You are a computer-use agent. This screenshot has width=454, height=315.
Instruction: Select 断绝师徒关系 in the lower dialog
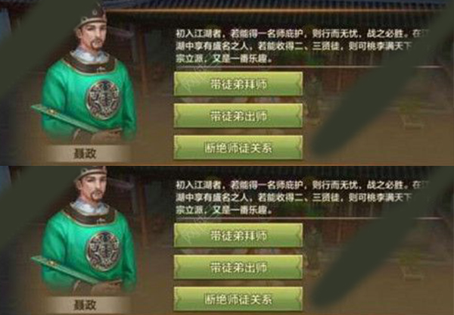(238, 299)
